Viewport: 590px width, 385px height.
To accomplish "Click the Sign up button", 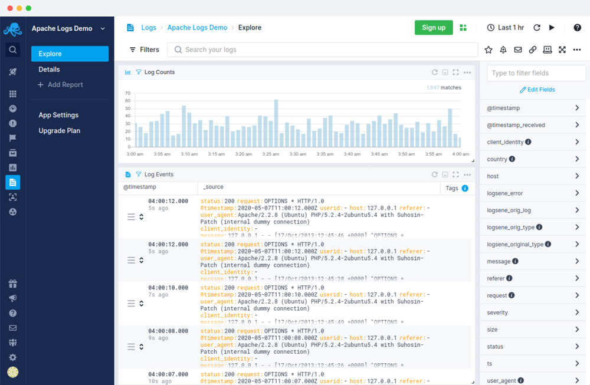I will (434, 27).
